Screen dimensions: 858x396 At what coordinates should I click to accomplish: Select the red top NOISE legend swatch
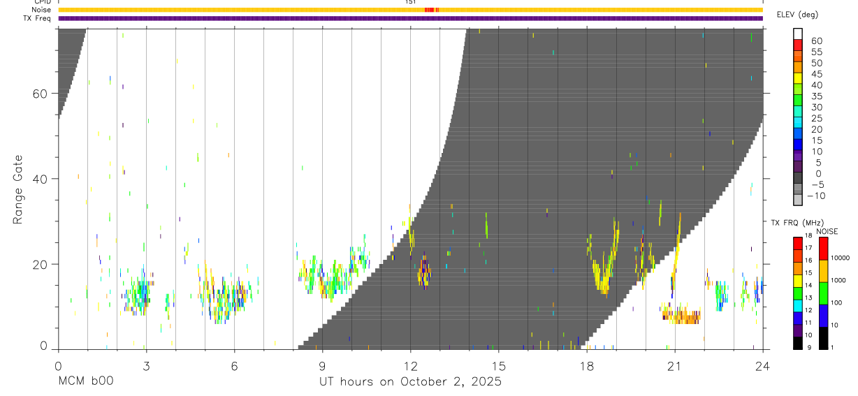pos(824,249)
